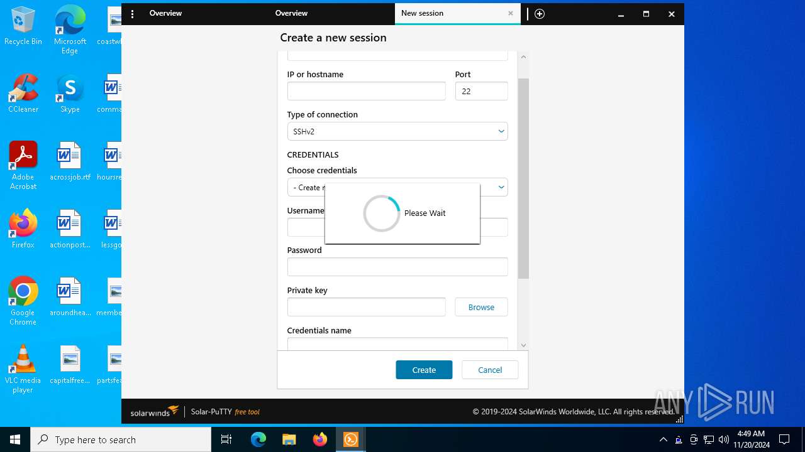This screenshot has width=805, height=452.
Task: Click the Credentials name input field
Action: (397, 343)
